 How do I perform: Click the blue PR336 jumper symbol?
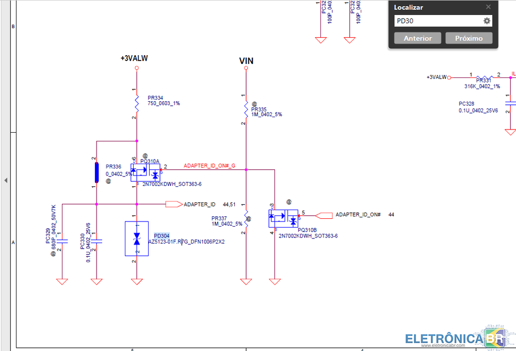[x=96, y=172]
